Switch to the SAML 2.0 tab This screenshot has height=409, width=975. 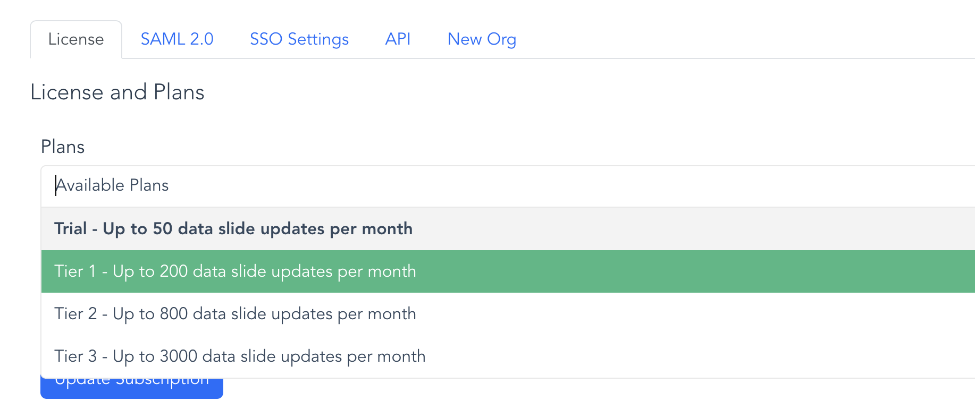pyautogui.click(x=176, y=39)
